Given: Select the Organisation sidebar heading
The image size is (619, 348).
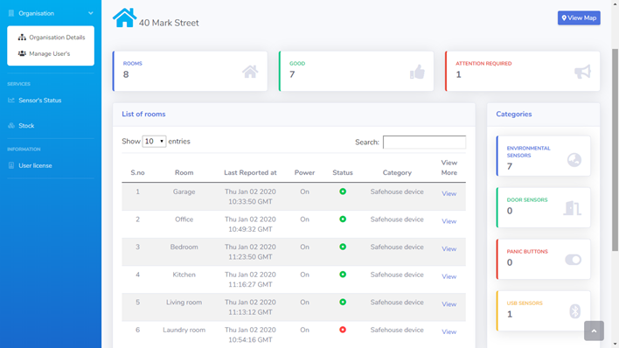Looking at the screenshot, I should [x=37, y=13].
